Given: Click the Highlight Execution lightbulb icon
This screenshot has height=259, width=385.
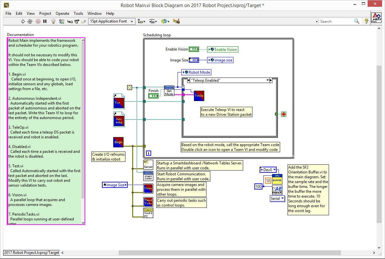Looking at the screenshot, I should pos(54,21).
